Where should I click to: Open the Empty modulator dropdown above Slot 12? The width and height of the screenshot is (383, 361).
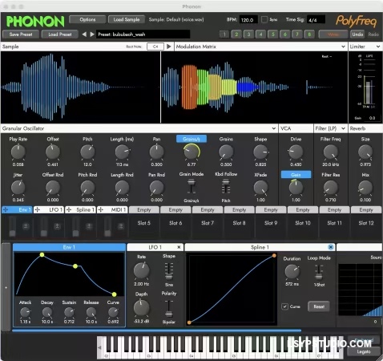coord(366,210)
